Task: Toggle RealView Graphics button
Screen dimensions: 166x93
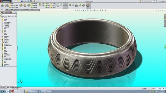Action: click(88, 6)
